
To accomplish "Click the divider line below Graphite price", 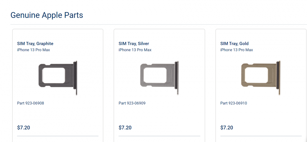I will [58, 136].
